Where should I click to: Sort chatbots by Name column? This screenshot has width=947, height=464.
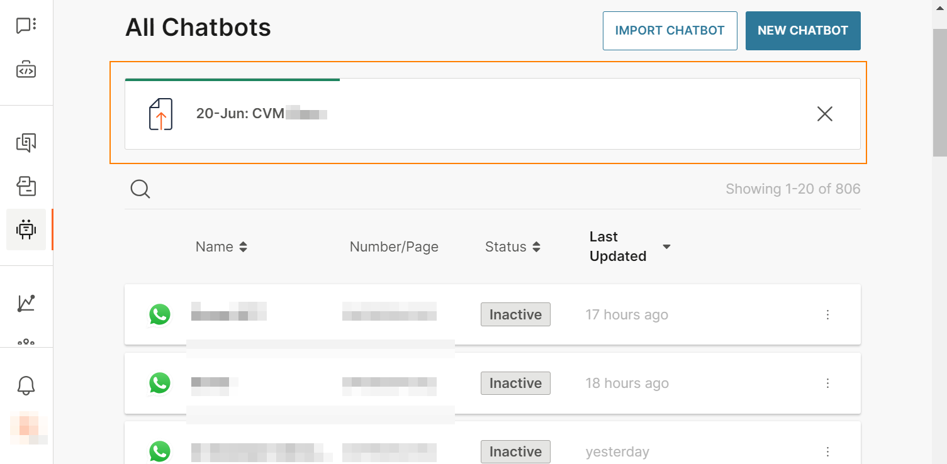tap(221, 247)
